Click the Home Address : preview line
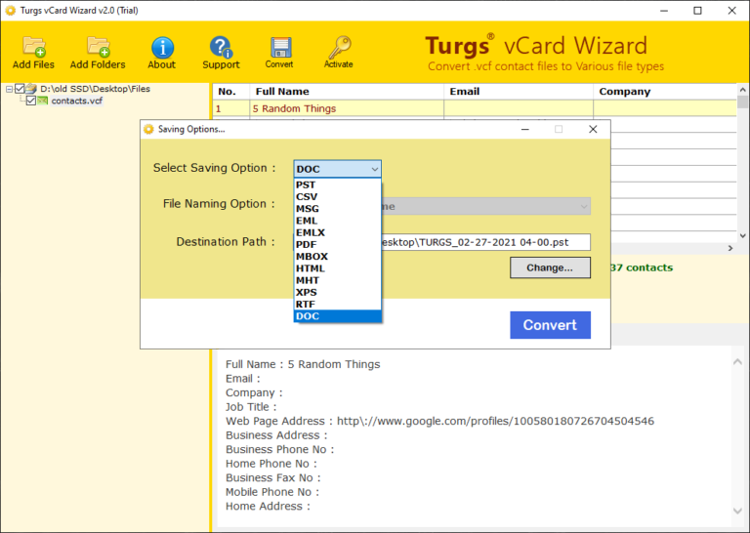This screenshot has width=750, height=533. (268, 507)
